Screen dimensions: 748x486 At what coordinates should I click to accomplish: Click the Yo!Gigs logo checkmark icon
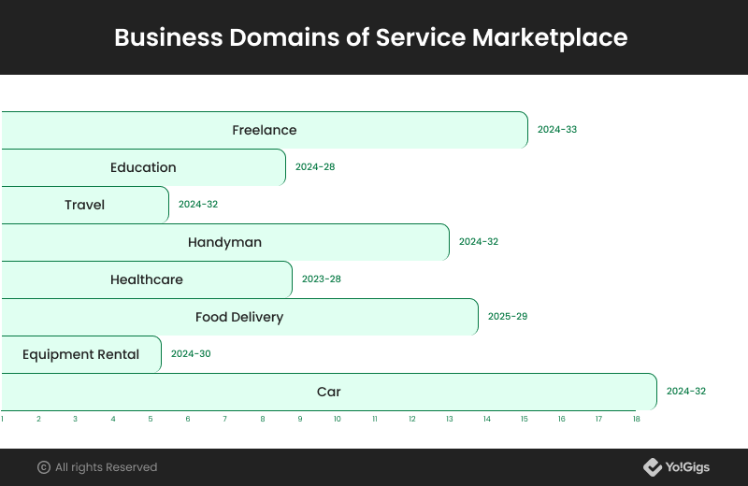pyautogui.click(x=652, y=467)
